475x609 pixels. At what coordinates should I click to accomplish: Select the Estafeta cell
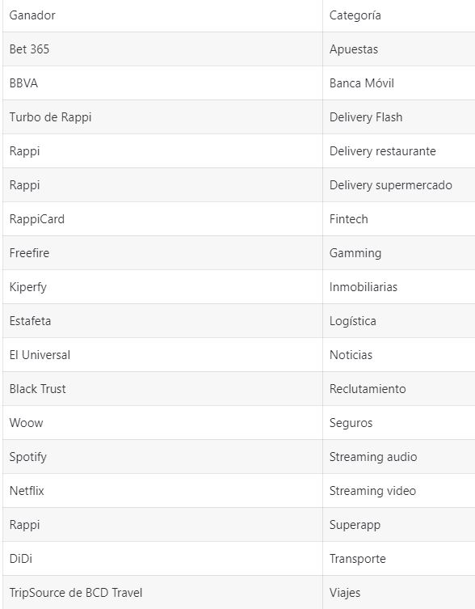(x=162, y=321)
